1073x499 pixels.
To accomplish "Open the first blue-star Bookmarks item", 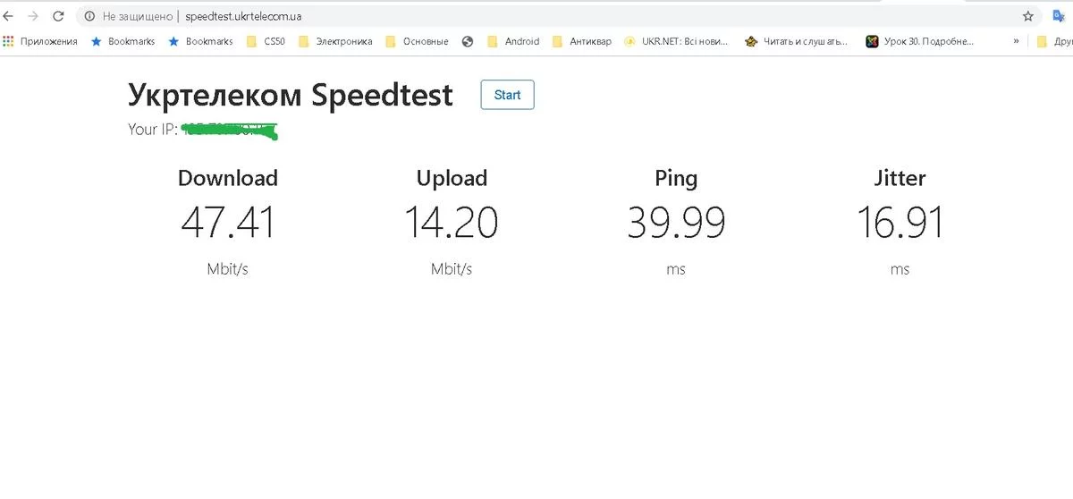I will (x=123, y=41).
